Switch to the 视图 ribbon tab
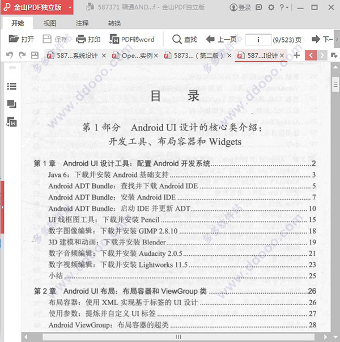This screenshot has width=340, height=342. [x=50, y=23]
